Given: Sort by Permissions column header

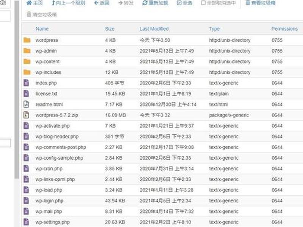Looking at the screenshot, I should [284, 29].
